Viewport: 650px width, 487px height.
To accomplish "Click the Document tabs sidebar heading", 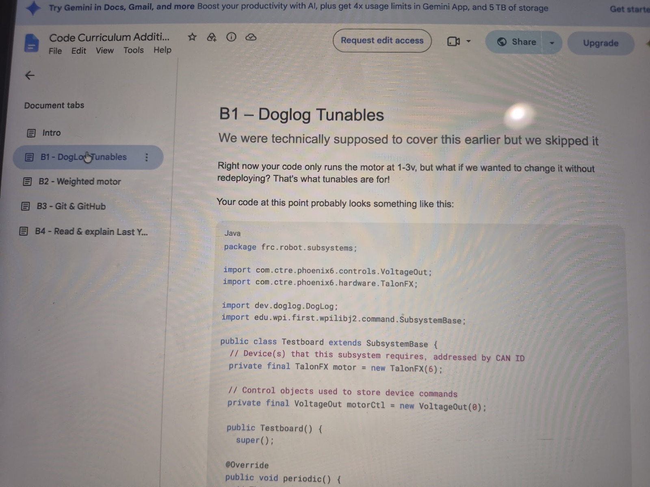I will tap(54, 106).
